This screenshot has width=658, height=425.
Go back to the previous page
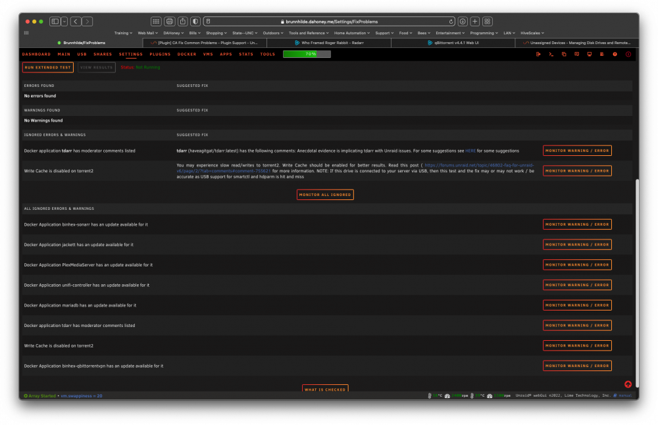[76, 22]
